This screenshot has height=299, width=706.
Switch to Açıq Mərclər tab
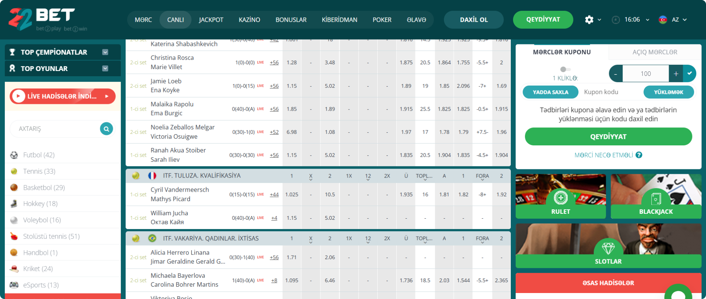pos(655,52)
